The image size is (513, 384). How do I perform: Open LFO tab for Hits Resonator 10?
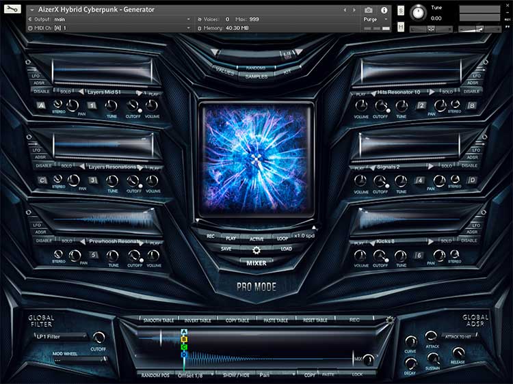476,76
